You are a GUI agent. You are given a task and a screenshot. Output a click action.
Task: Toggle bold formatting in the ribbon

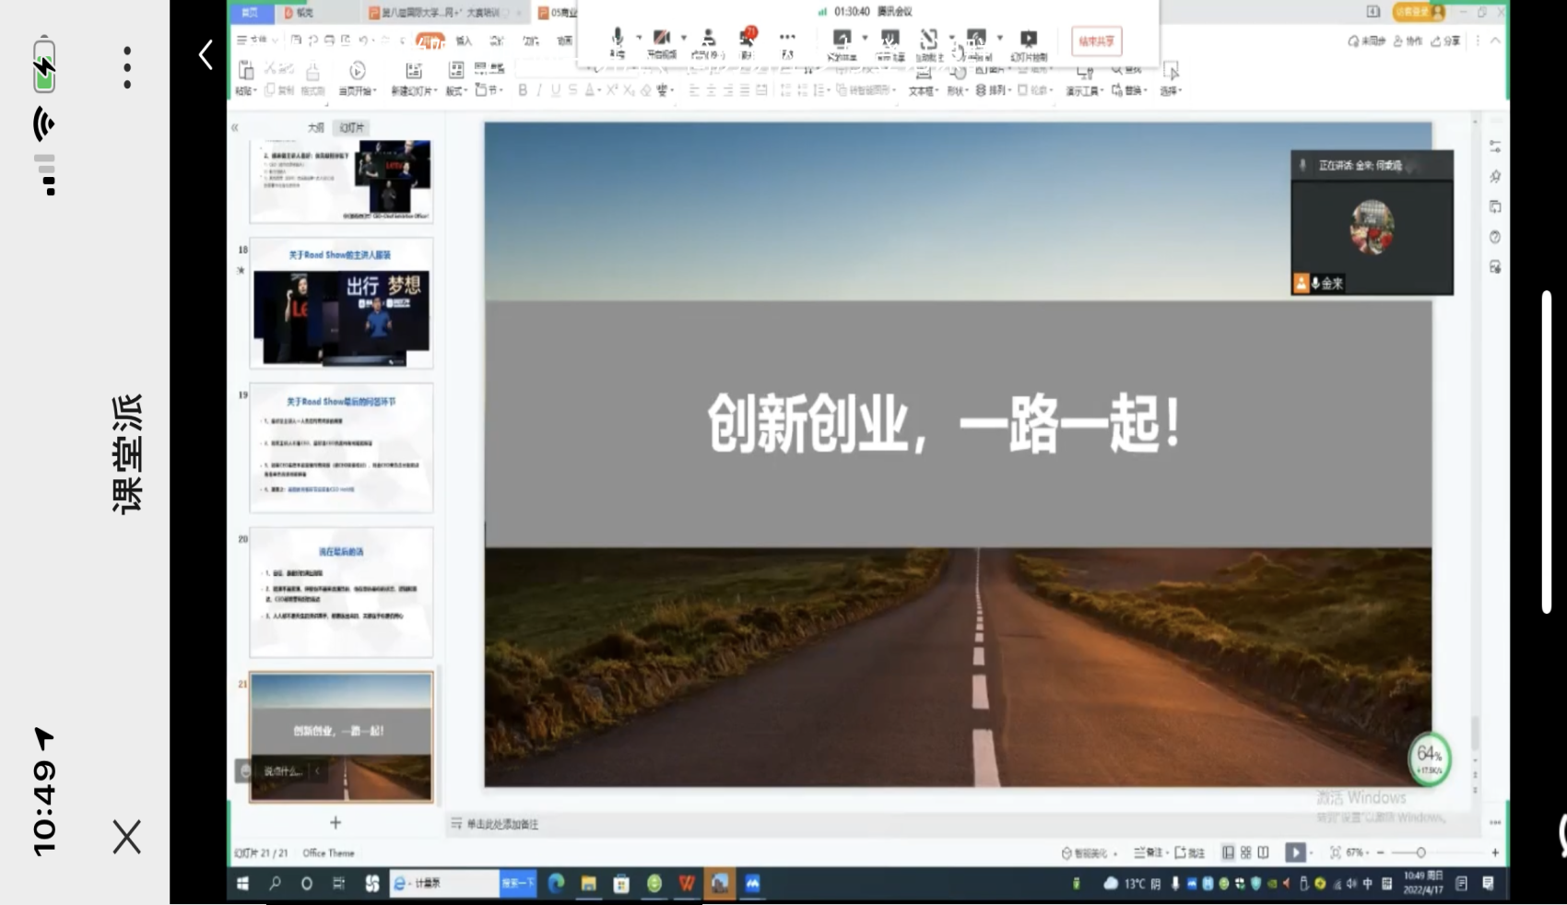point(523,90)
